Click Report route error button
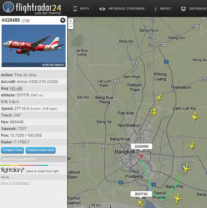Viewport: 207px width, 208px height. pos(41,150)
